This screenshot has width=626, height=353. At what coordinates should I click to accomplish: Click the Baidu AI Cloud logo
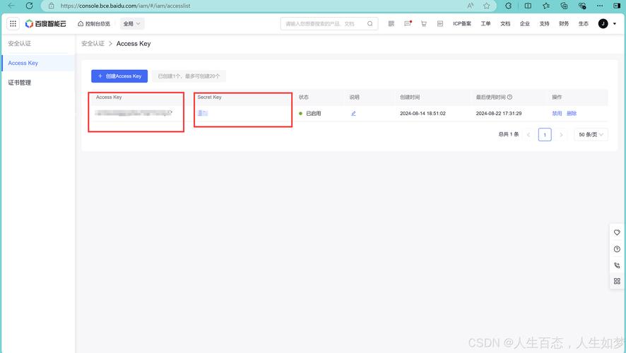[45, 23]
